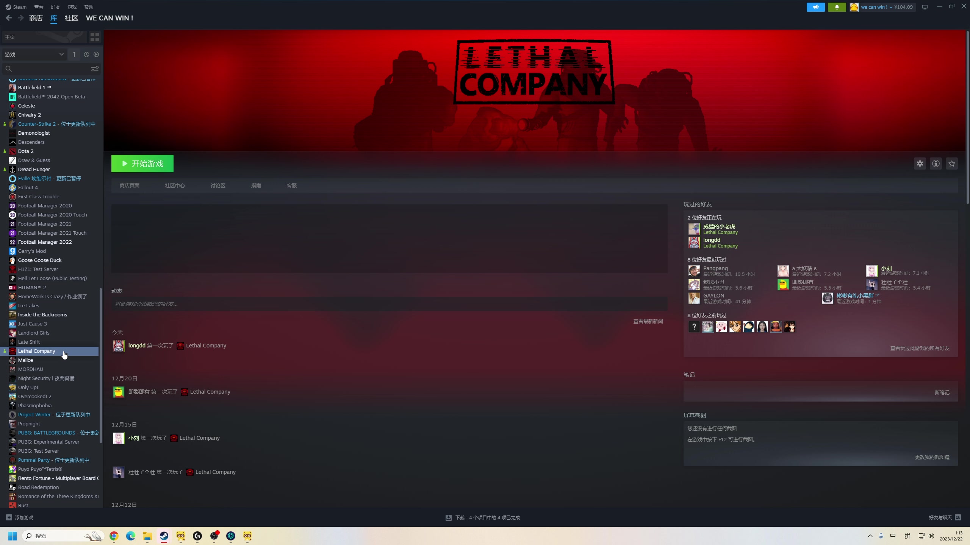Click the announcements megaphone icon
970x545 pixels.
pyautogui.click(x=815, y=7)
